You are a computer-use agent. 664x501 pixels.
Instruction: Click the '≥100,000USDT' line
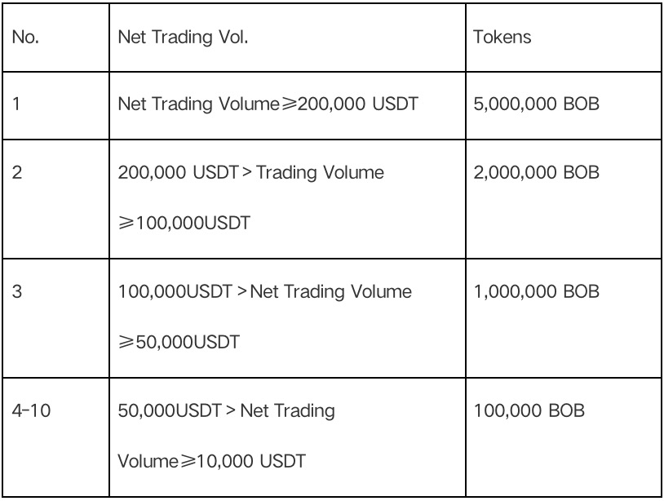(x=184, y=223)
